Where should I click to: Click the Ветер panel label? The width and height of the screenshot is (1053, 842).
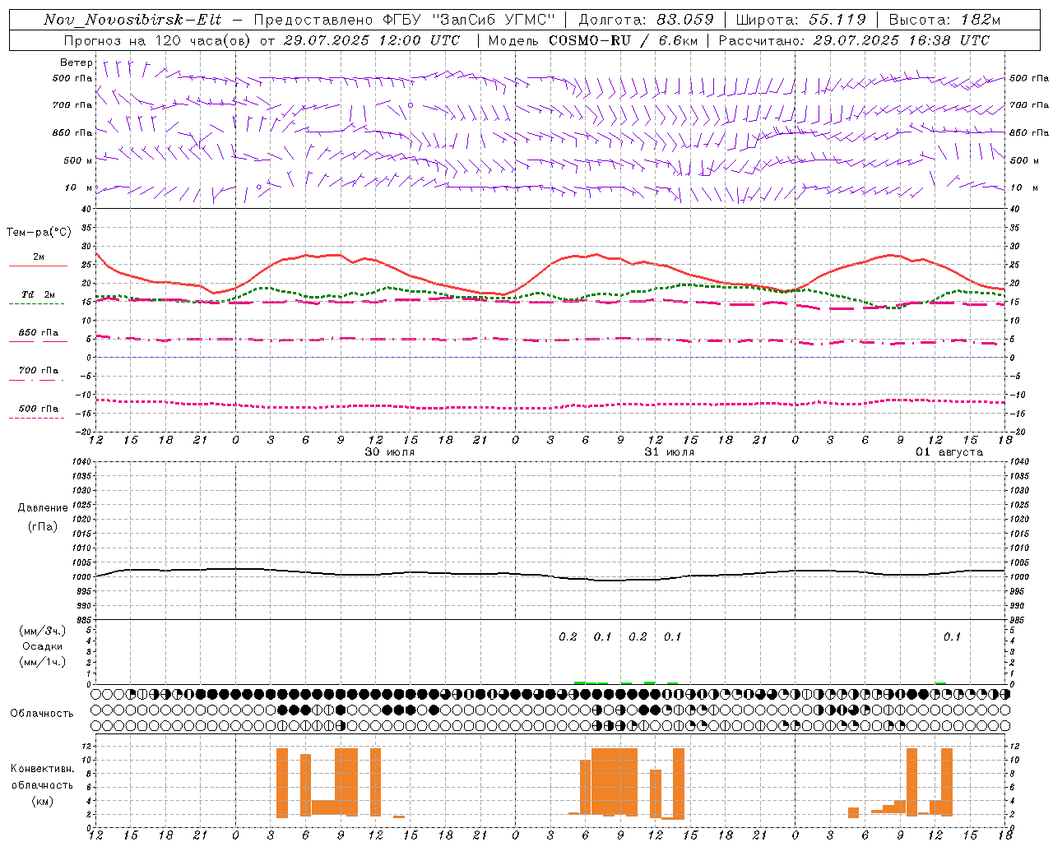point(77,62)
